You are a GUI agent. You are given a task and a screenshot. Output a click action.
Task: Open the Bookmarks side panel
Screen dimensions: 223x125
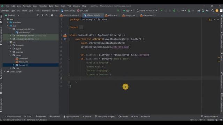click(x=1, y=89)
